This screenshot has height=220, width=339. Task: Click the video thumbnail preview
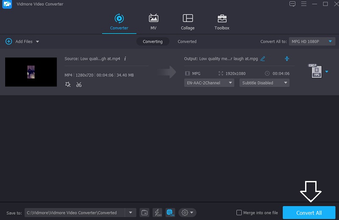[x=31, y=72]
